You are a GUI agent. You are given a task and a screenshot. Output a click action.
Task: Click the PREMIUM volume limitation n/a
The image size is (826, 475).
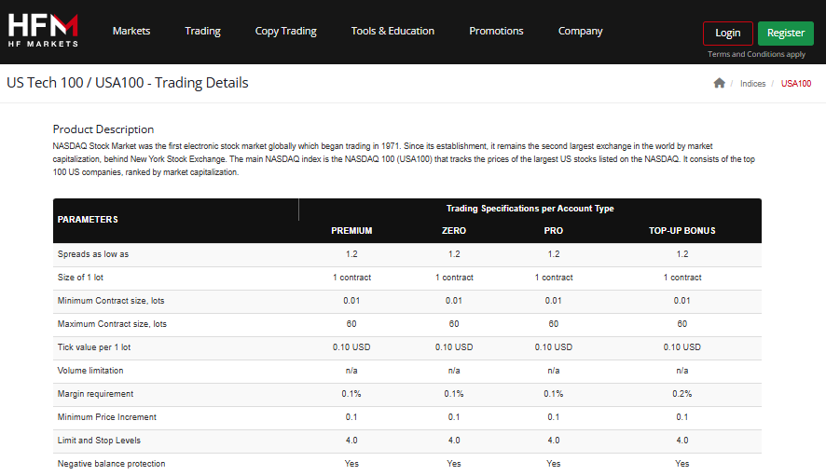pos(351,371)
